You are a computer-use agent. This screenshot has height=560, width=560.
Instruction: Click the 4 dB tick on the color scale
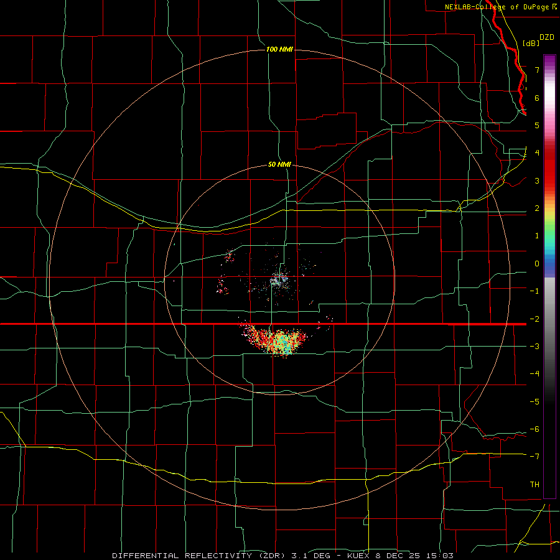pos(537,153)
